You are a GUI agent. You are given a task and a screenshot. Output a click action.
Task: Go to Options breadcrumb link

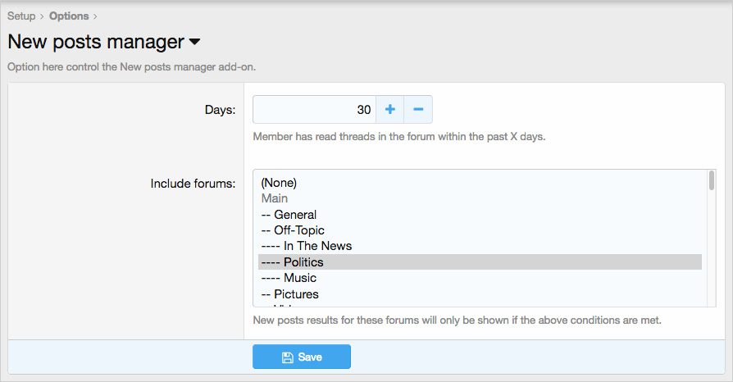[x=69, y=16]
